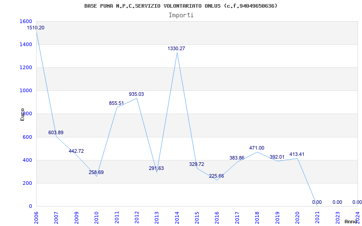
Task: Click the 1200 y-axis tick label
Action: [x=26, y=67]
